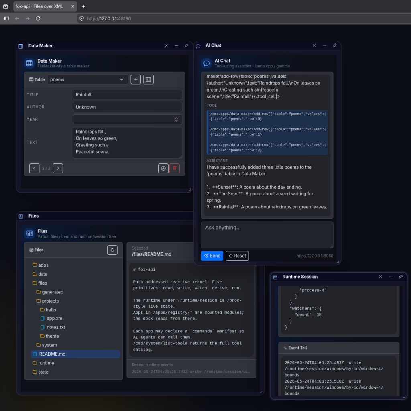Expand the generated folder
The image size is (411, 411).
(x=49, y=292)
